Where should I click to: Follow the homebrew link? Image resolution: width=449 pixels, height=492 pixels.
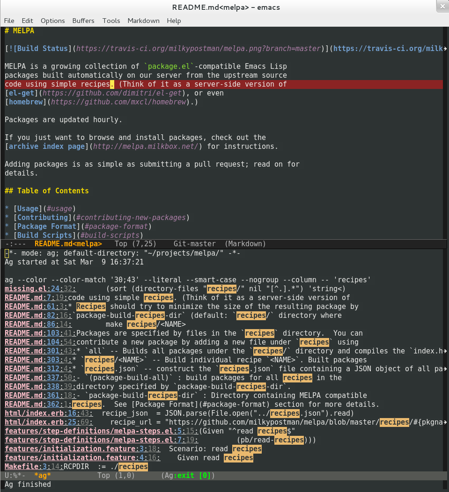point(26,102)
